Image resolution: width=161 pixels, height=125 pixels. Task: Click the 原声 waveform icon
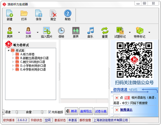[x=76, y=31]
